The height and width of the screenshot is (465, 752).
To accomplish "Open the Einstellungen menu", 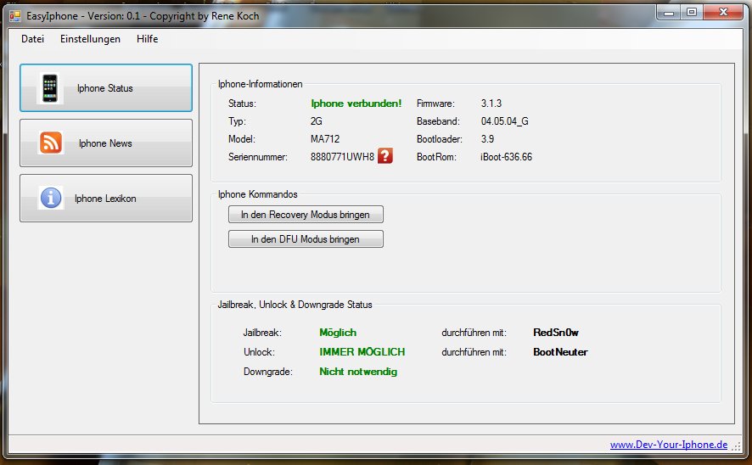I will (90, 39).
